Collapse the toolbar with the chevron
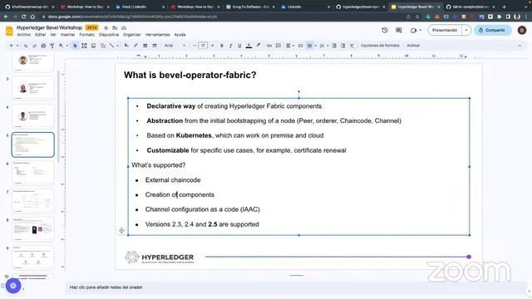Image resolution: width=532 pixels, height=299 pixels. [520, 46]
